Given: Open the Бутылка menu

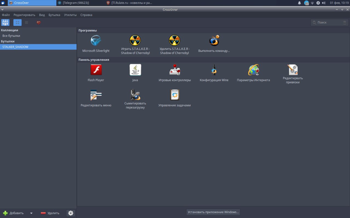Looking at the screenshot, I should pos(54,15).
